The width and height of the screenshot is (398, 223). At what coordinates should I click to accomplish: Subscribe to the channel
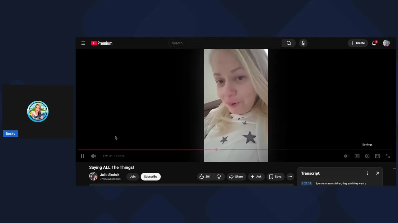click(x=150, y=177)
